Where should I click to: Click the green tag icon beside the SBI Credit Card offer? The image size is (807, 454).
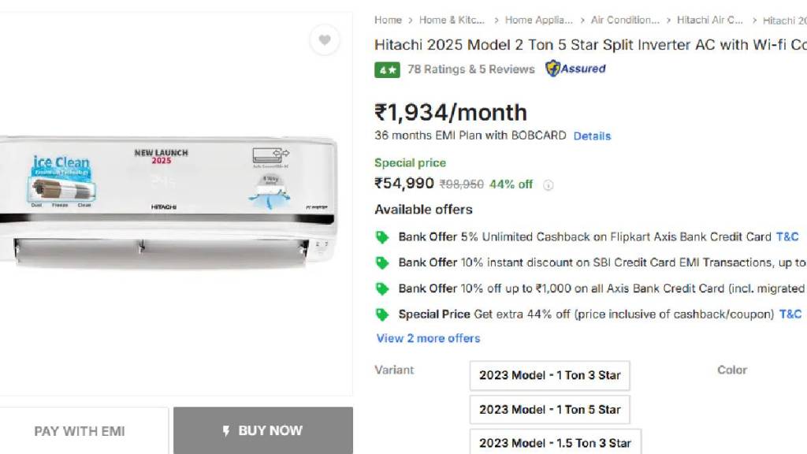tap(382, 262)
